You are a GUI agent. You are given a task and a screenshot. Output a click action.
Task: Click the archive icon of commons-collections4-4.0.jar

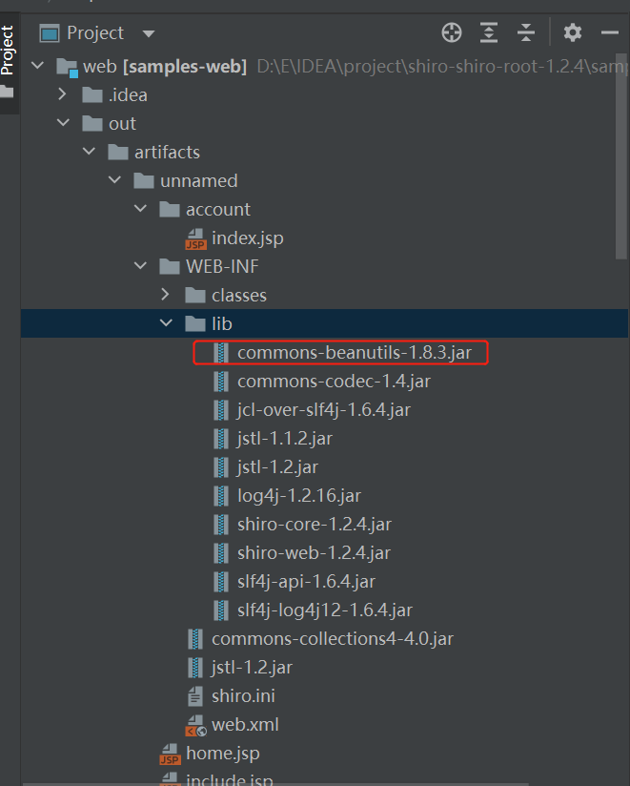point(195,639)
